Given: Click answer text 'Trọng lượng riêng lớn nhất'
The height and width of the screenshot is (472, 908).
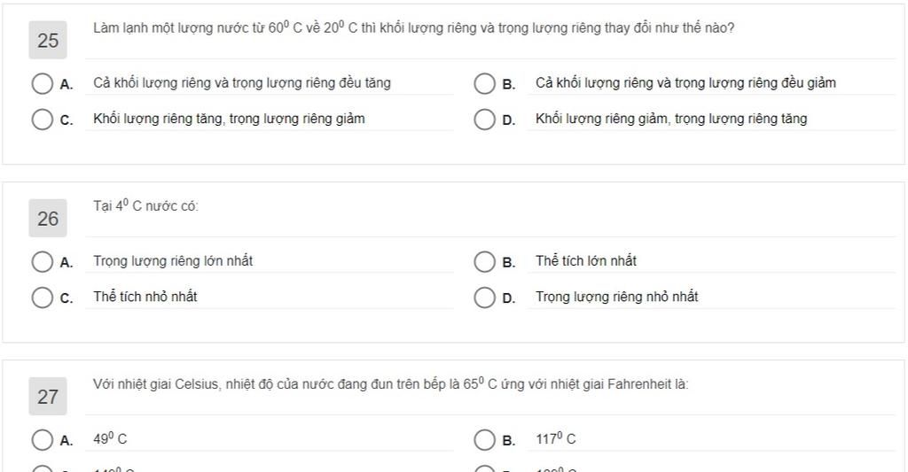Looking at the screenshot, I should point(173,261).
